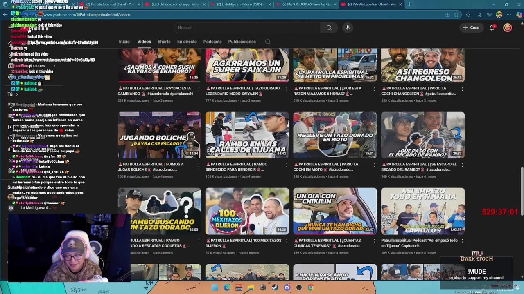
Task: Close the El doblaje en México tab
Action: 270,4
